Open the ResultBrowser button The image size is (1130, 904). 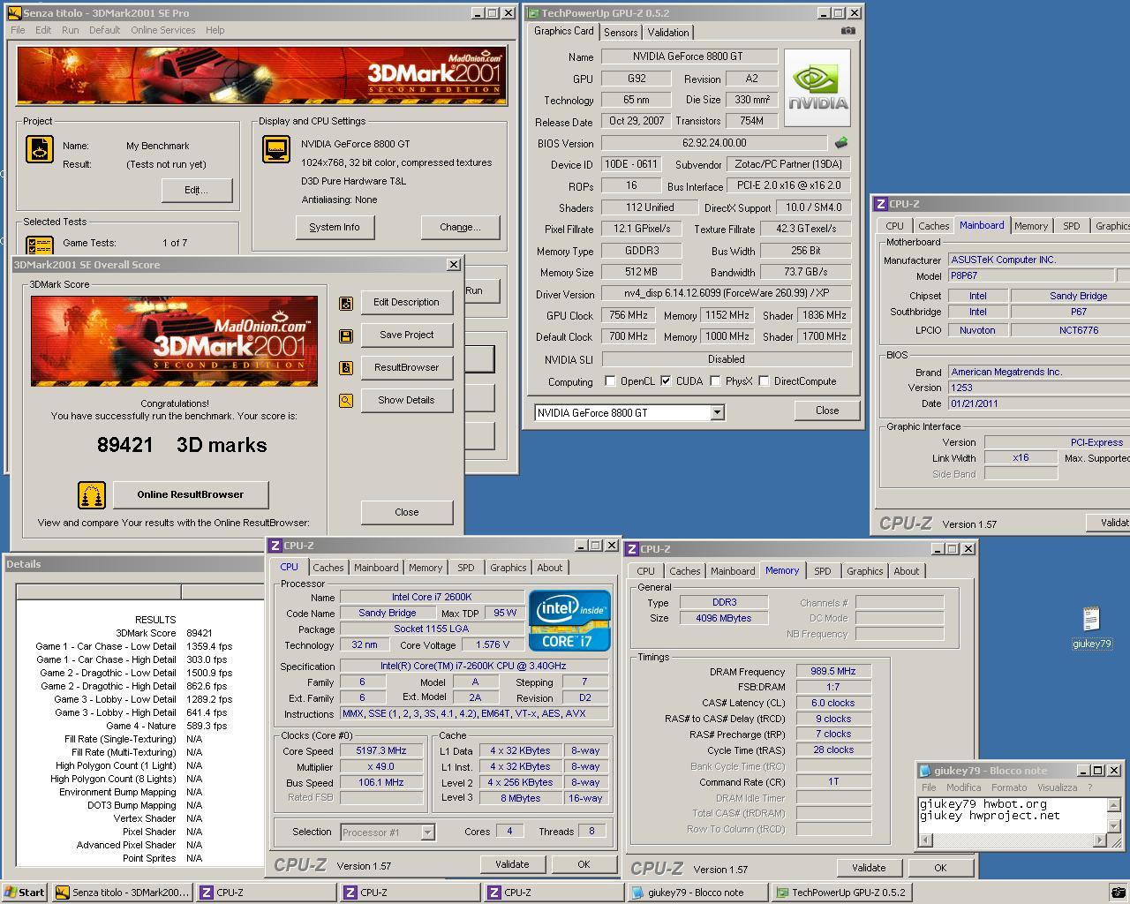click(406, 367)
